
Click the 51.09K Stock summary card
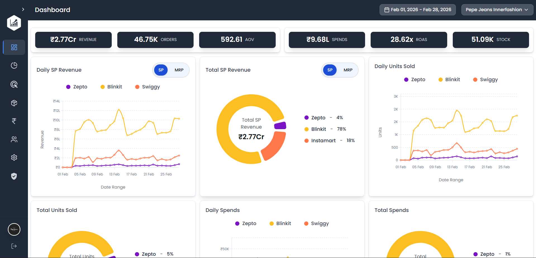click(491, 40)
